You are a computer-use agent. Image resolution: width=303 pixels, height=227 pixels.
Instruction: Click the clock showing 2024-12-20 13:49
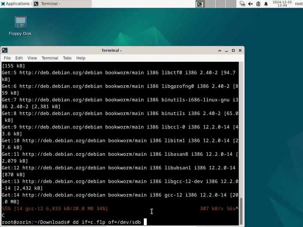coord(282,4)
